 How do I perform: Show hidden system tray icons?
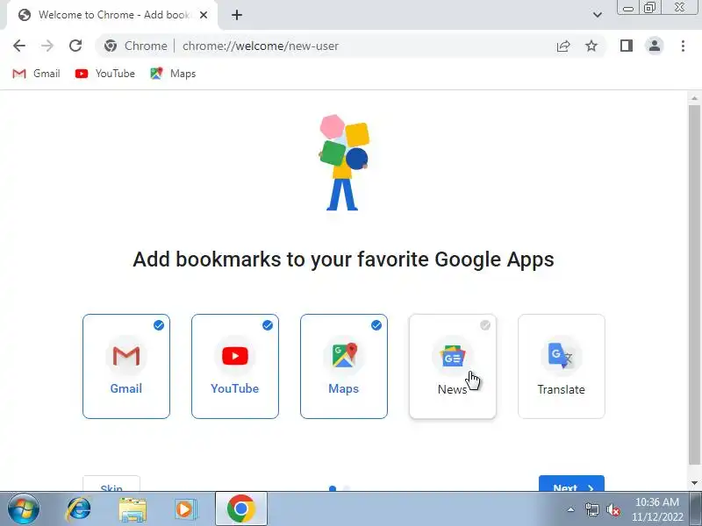(x=571, y=509)
